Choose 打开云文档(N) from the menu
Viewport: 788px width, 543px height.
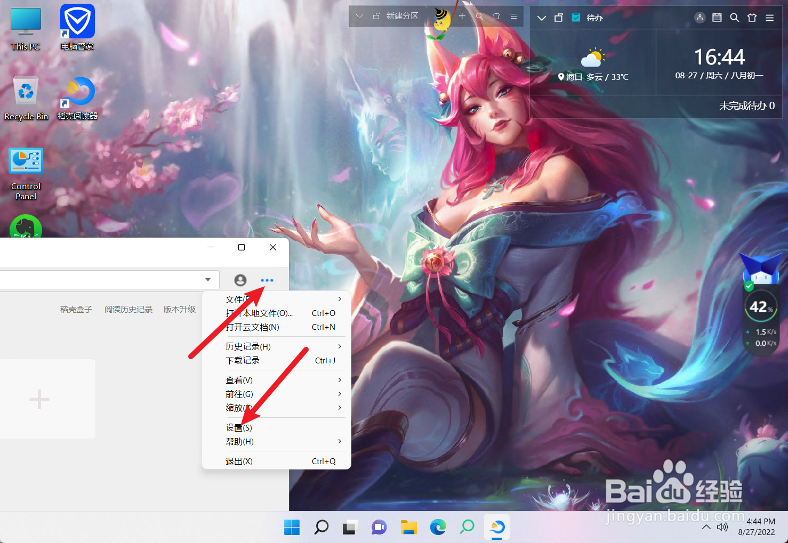tap(276, 327)
